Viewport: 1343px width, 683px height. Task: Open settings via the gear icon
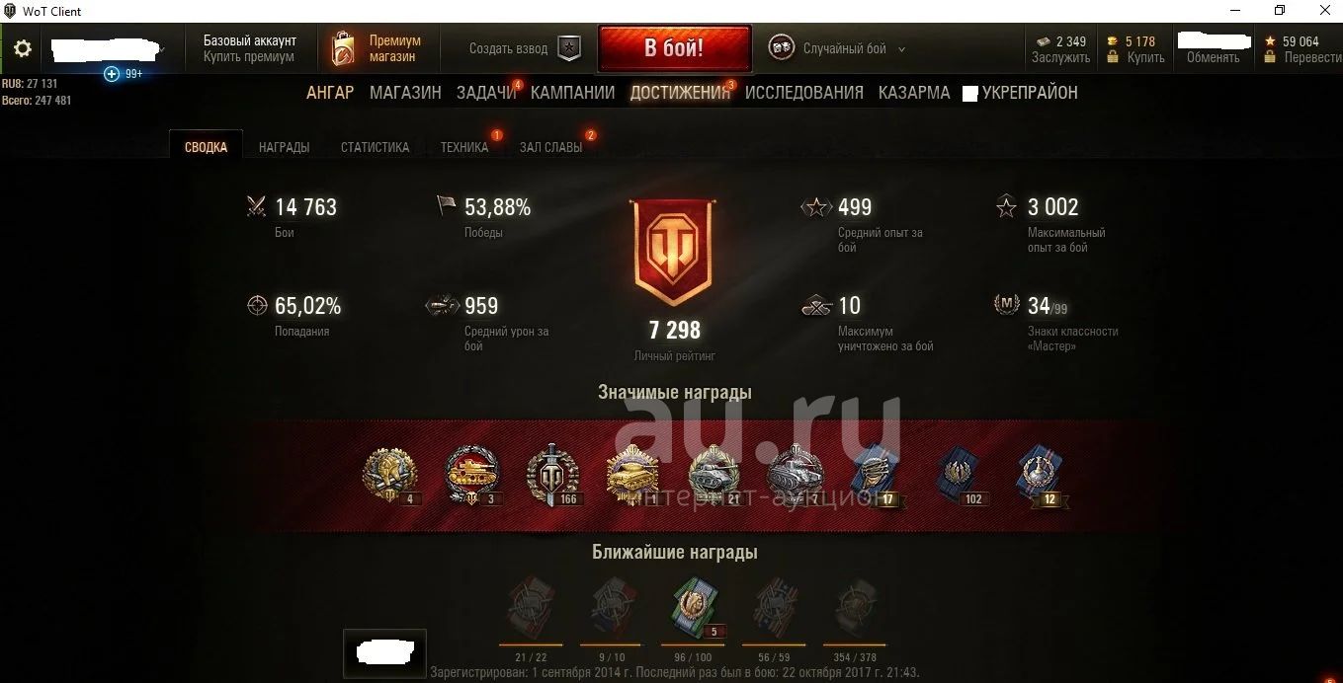pos(22,48)
